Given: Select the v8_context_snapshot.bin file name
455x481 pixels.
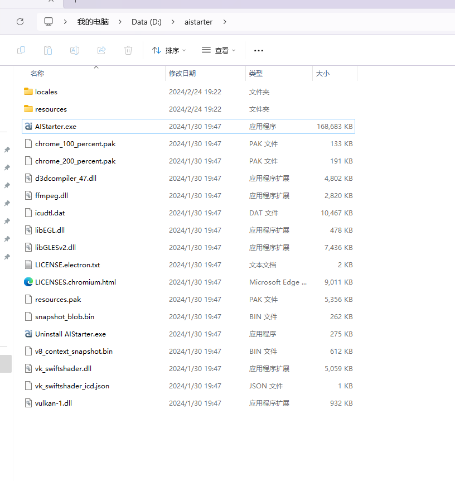Looking at the screenshot, I should pyautogui.click(x=74, y=351).
